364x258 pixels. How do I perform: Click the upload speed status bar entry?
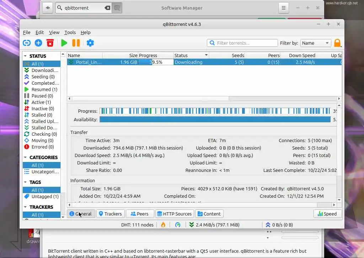279,225
